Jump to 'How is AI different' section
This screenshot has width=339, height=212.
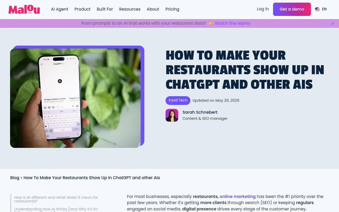click(x=56, y=199)
